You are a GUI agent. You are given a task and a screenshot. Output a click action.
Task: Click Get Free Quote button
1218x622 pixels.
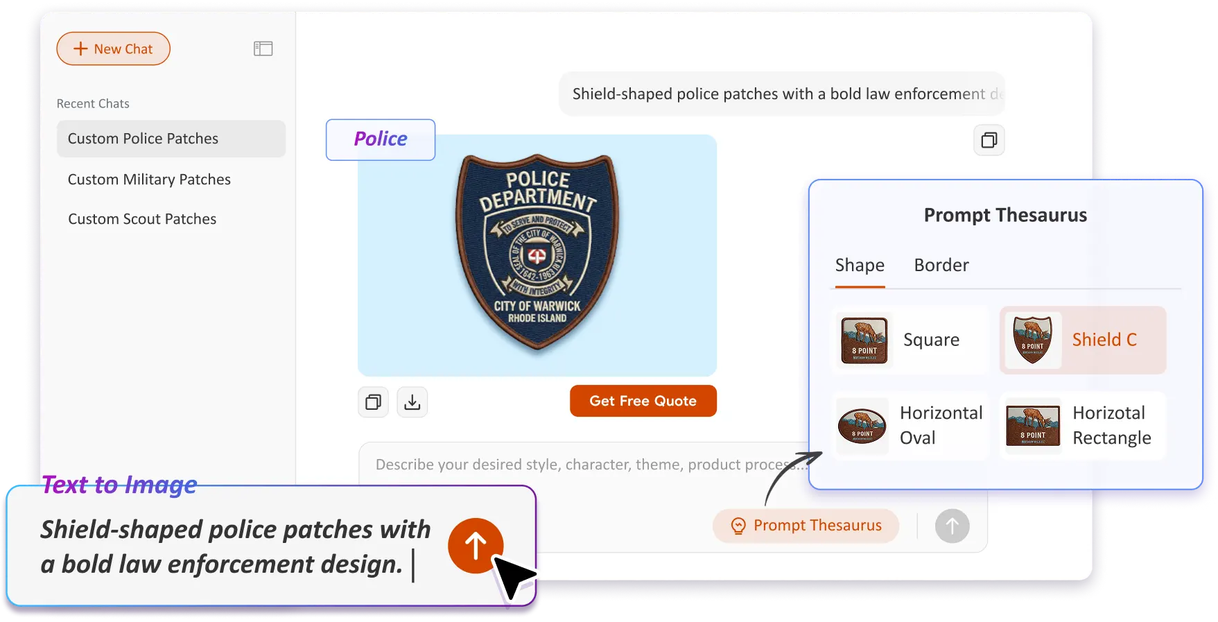click(643, 401)
